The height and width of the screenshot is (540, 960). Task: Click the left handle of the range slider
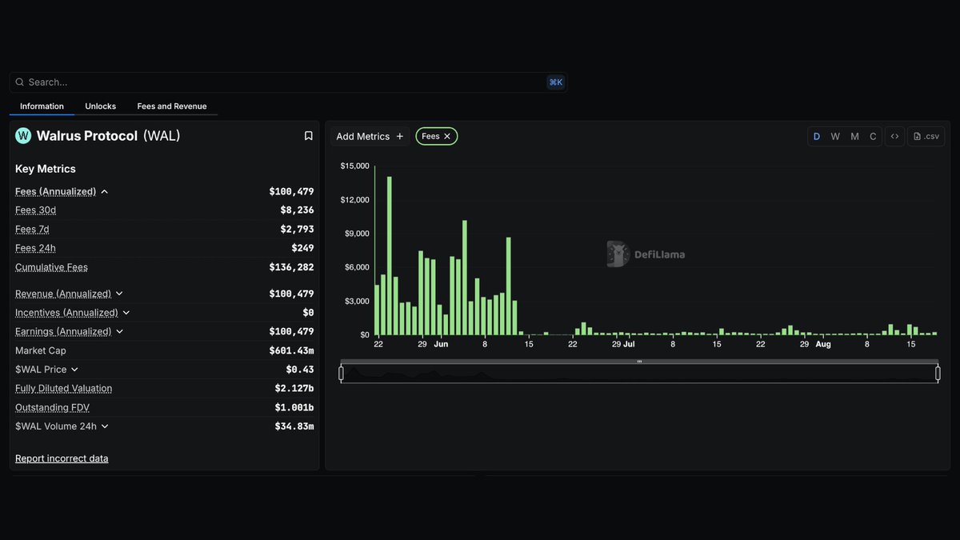(342, 373)
